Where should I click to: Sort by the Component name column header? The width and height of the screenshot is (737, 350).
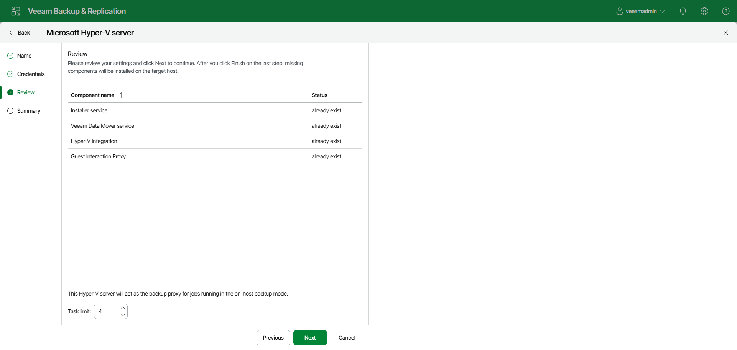click(92, 95)
